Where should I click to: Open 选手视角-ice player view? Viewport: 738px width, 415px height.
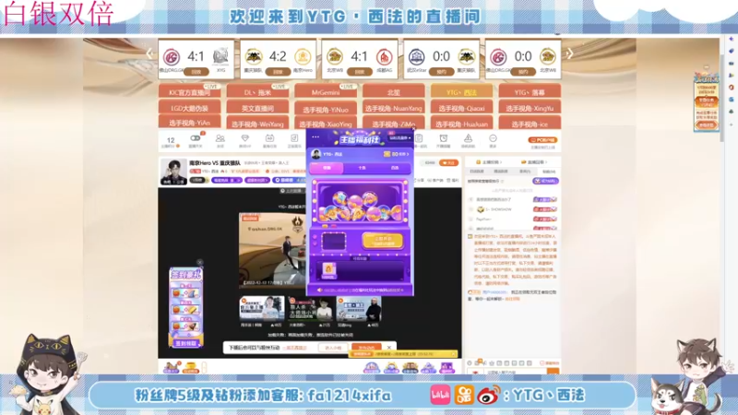pos(530,124)
